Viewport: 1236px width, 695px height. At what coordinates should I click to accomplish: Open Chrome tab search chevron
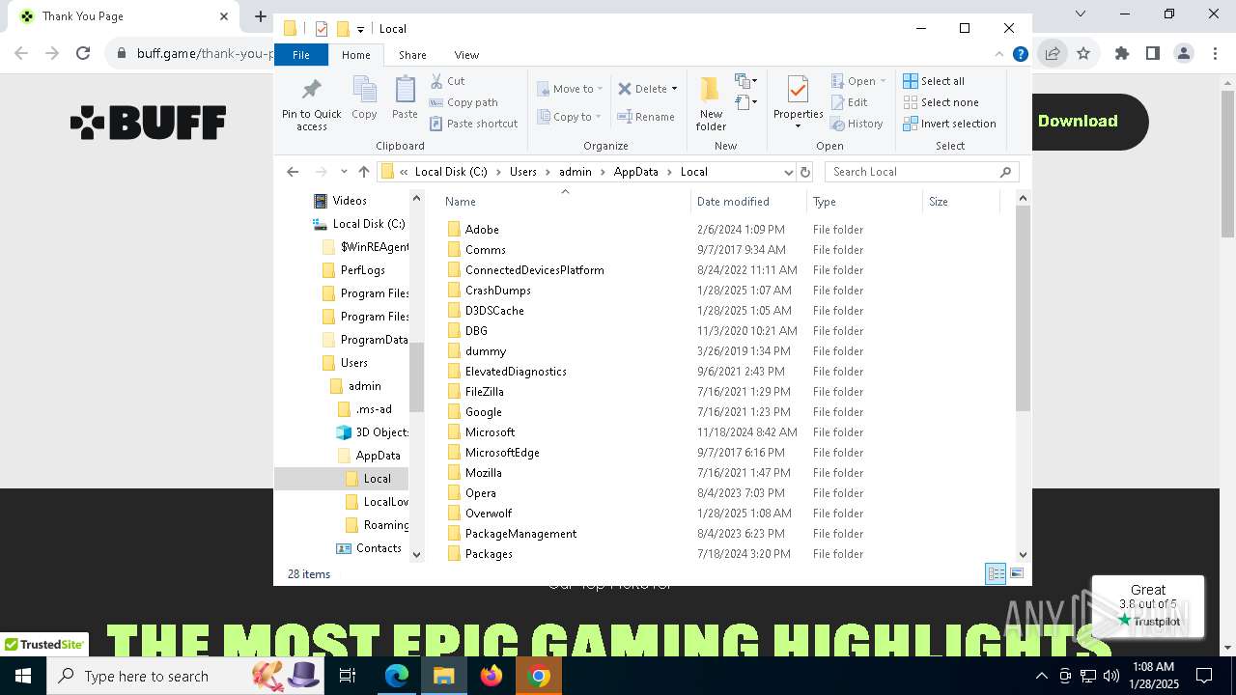1081,14
